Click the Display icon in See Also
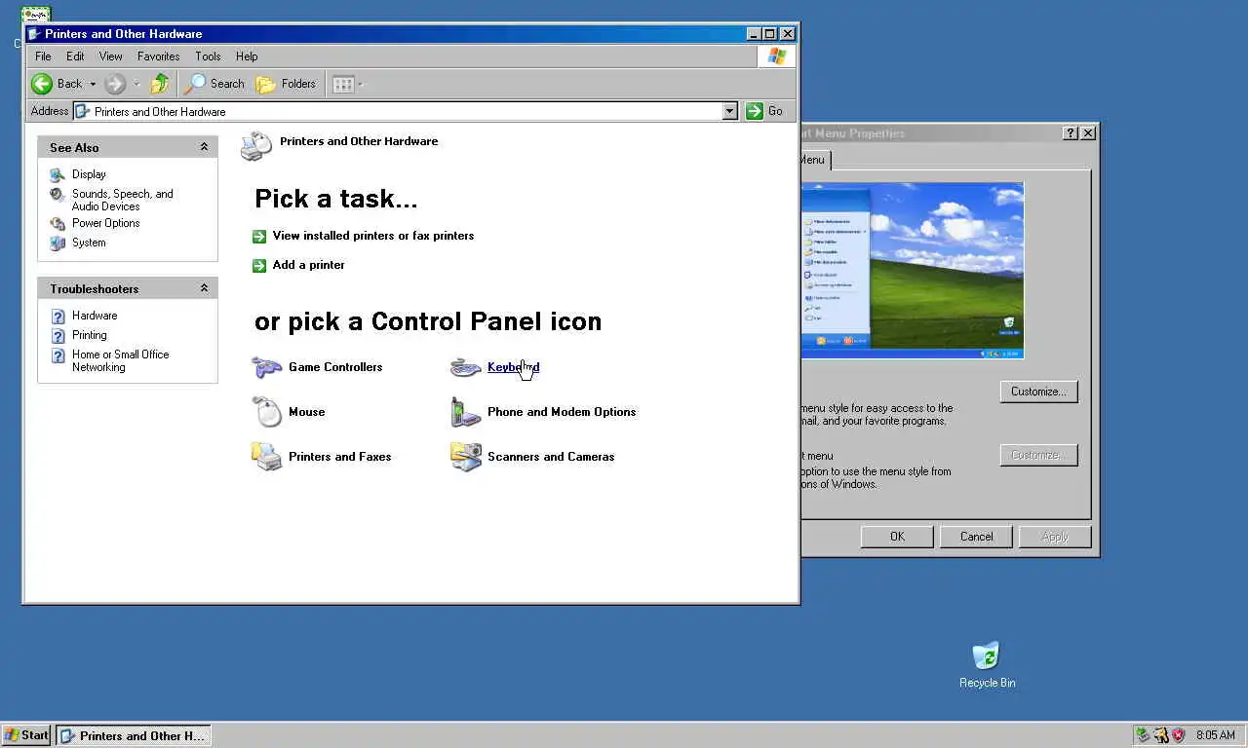1248x748 pixels. [x=58, y=174]
